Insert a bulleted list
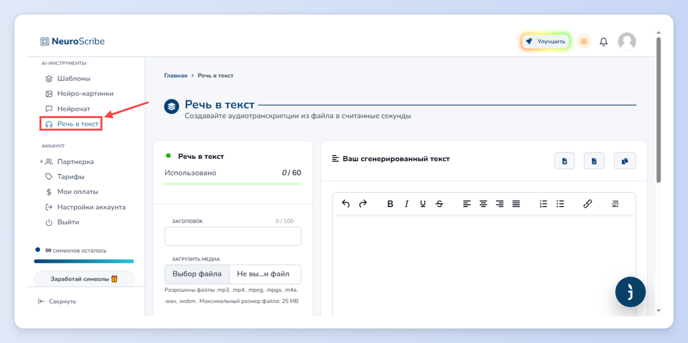The image size is (688, 343). (560, 204)
